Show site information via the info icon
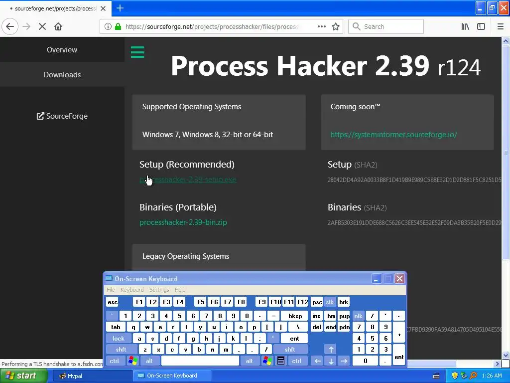This screenshot has width=510, height=383. click(x=108, y=26)
